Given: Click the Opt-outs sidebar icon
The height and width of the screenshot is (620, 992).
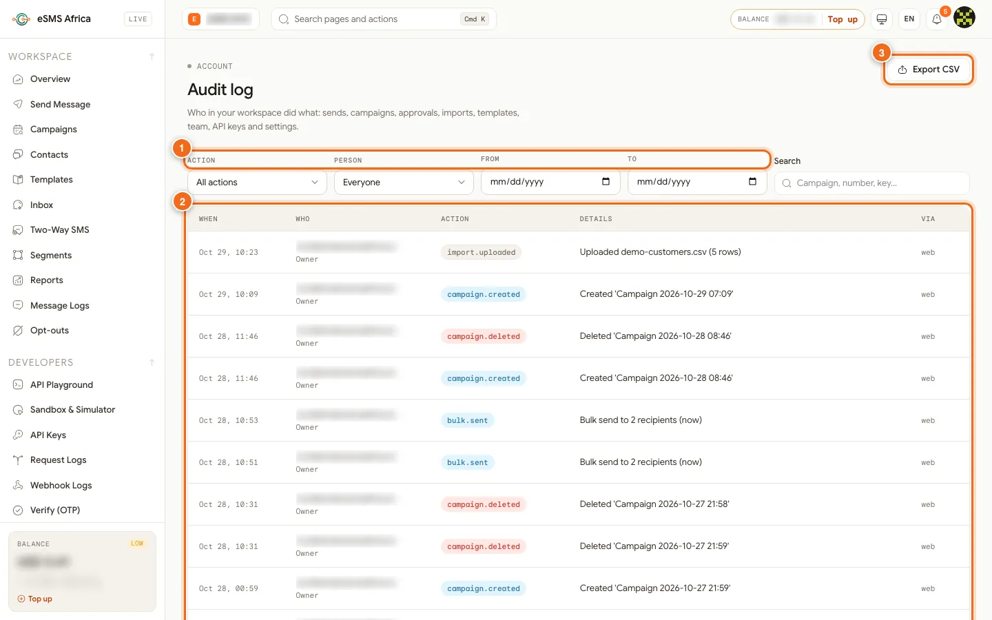Looking at the screenshot, I should coord(18,331).
